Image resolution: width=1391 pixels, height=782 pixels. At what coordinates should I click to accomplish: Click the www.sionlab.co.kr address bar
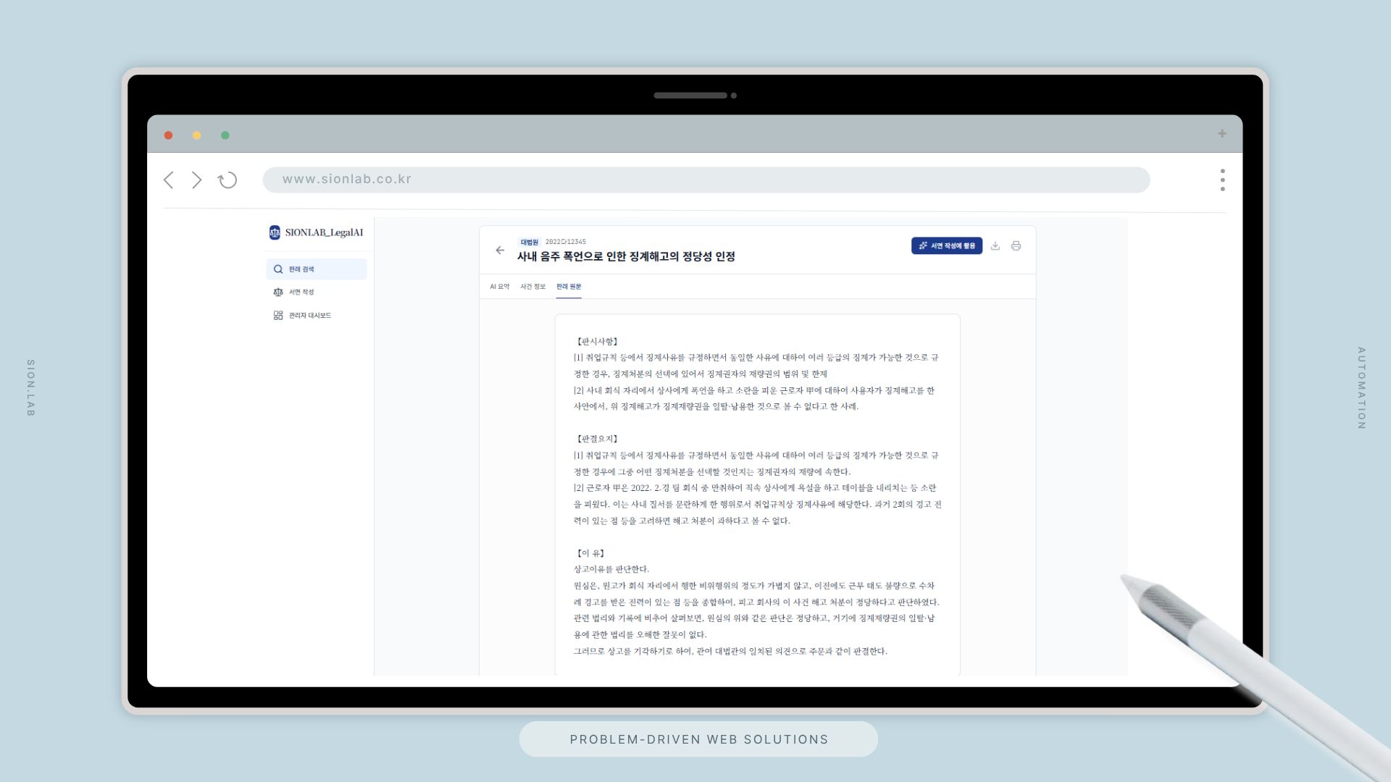[706, 180]
